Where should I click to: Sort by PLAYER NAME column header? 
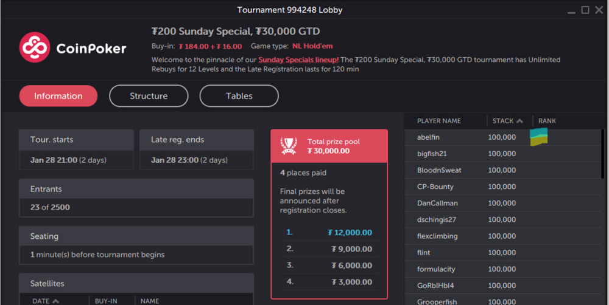(439, 121)
